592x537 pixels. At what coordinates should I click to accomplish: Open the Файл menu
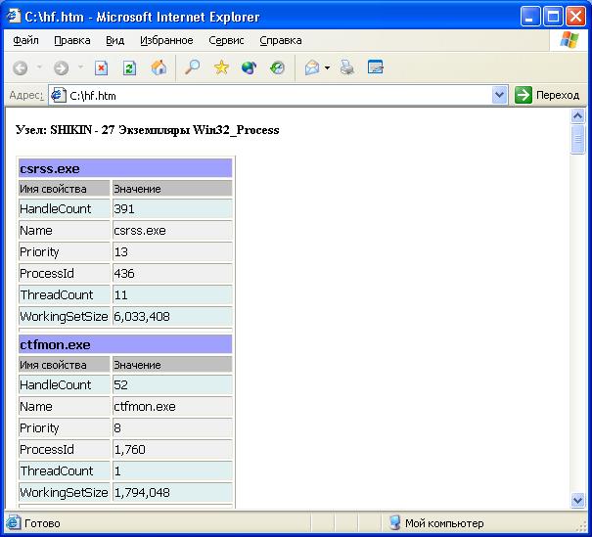[26, 40]
